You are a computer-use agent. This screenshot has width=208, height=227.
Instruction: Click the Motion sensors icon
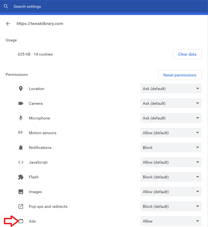coord(21,133)
